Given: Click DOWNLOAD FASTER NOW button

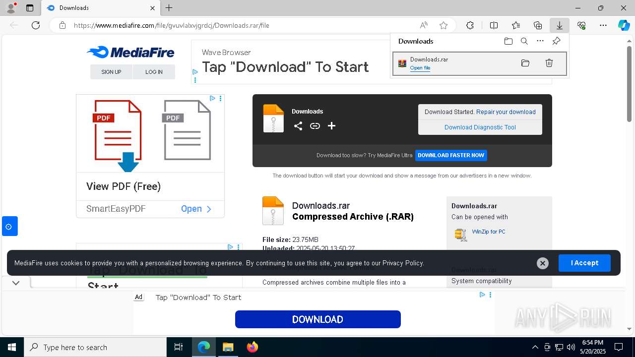Looking at the screenshot, I should tap(451, 155).
